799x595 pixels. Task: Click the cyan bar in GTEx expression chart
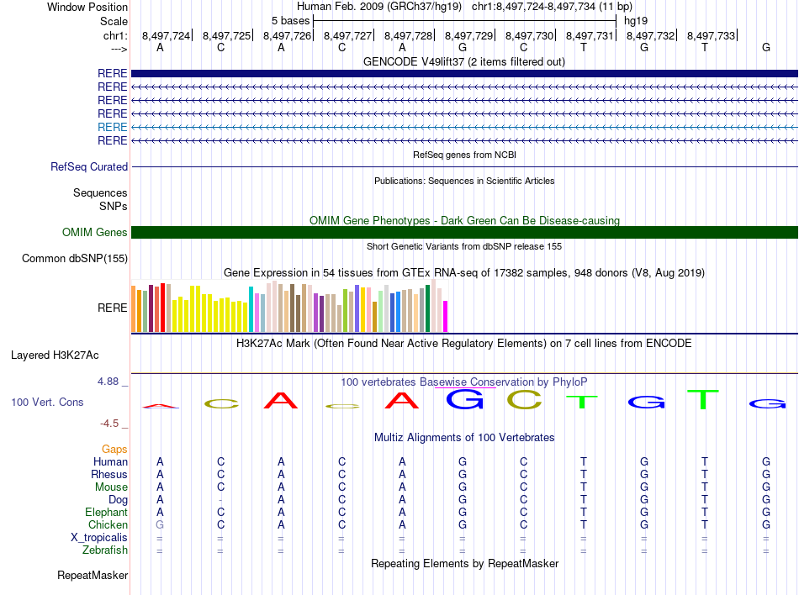tap(251, 309)
